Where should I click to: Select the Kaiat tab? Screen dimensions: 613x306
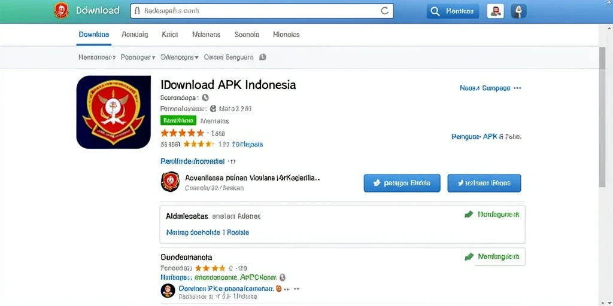click(x=170, y=34)
